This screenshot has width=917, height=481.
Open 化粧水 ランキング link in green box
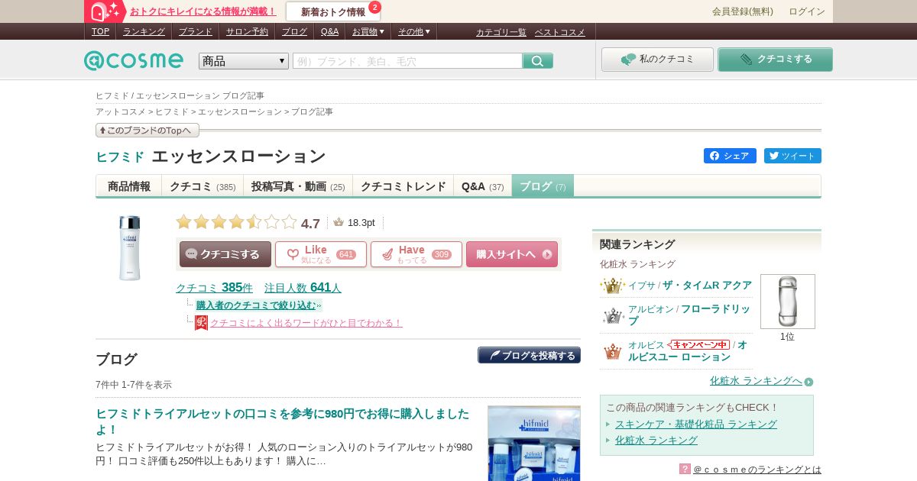click(656, 440)
